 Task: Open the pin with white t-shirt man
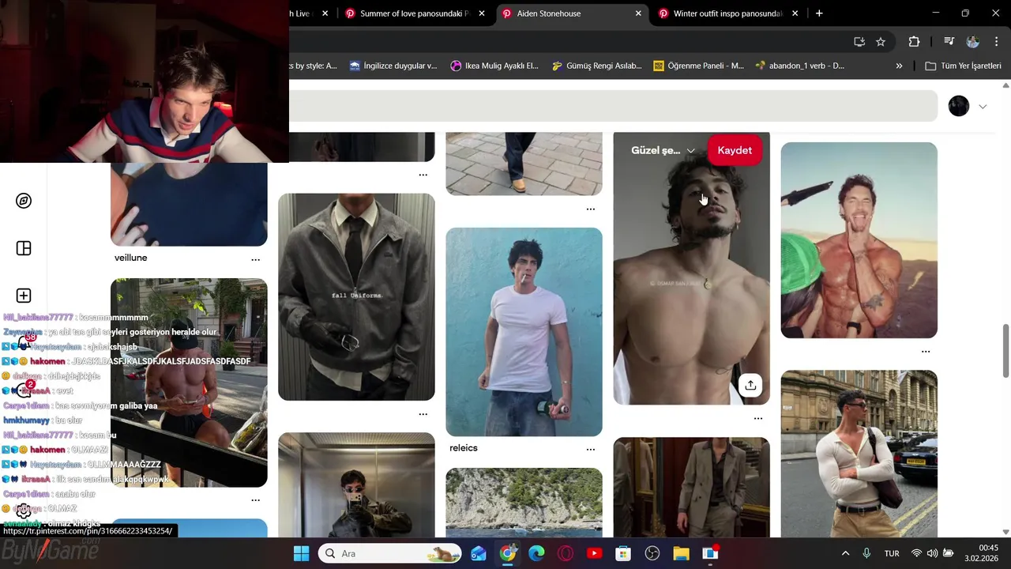(524, 332)
